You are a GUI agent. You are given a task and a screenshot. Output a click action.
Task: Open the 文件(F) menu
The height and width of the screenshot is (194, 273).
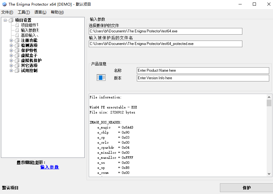(7, 12)
